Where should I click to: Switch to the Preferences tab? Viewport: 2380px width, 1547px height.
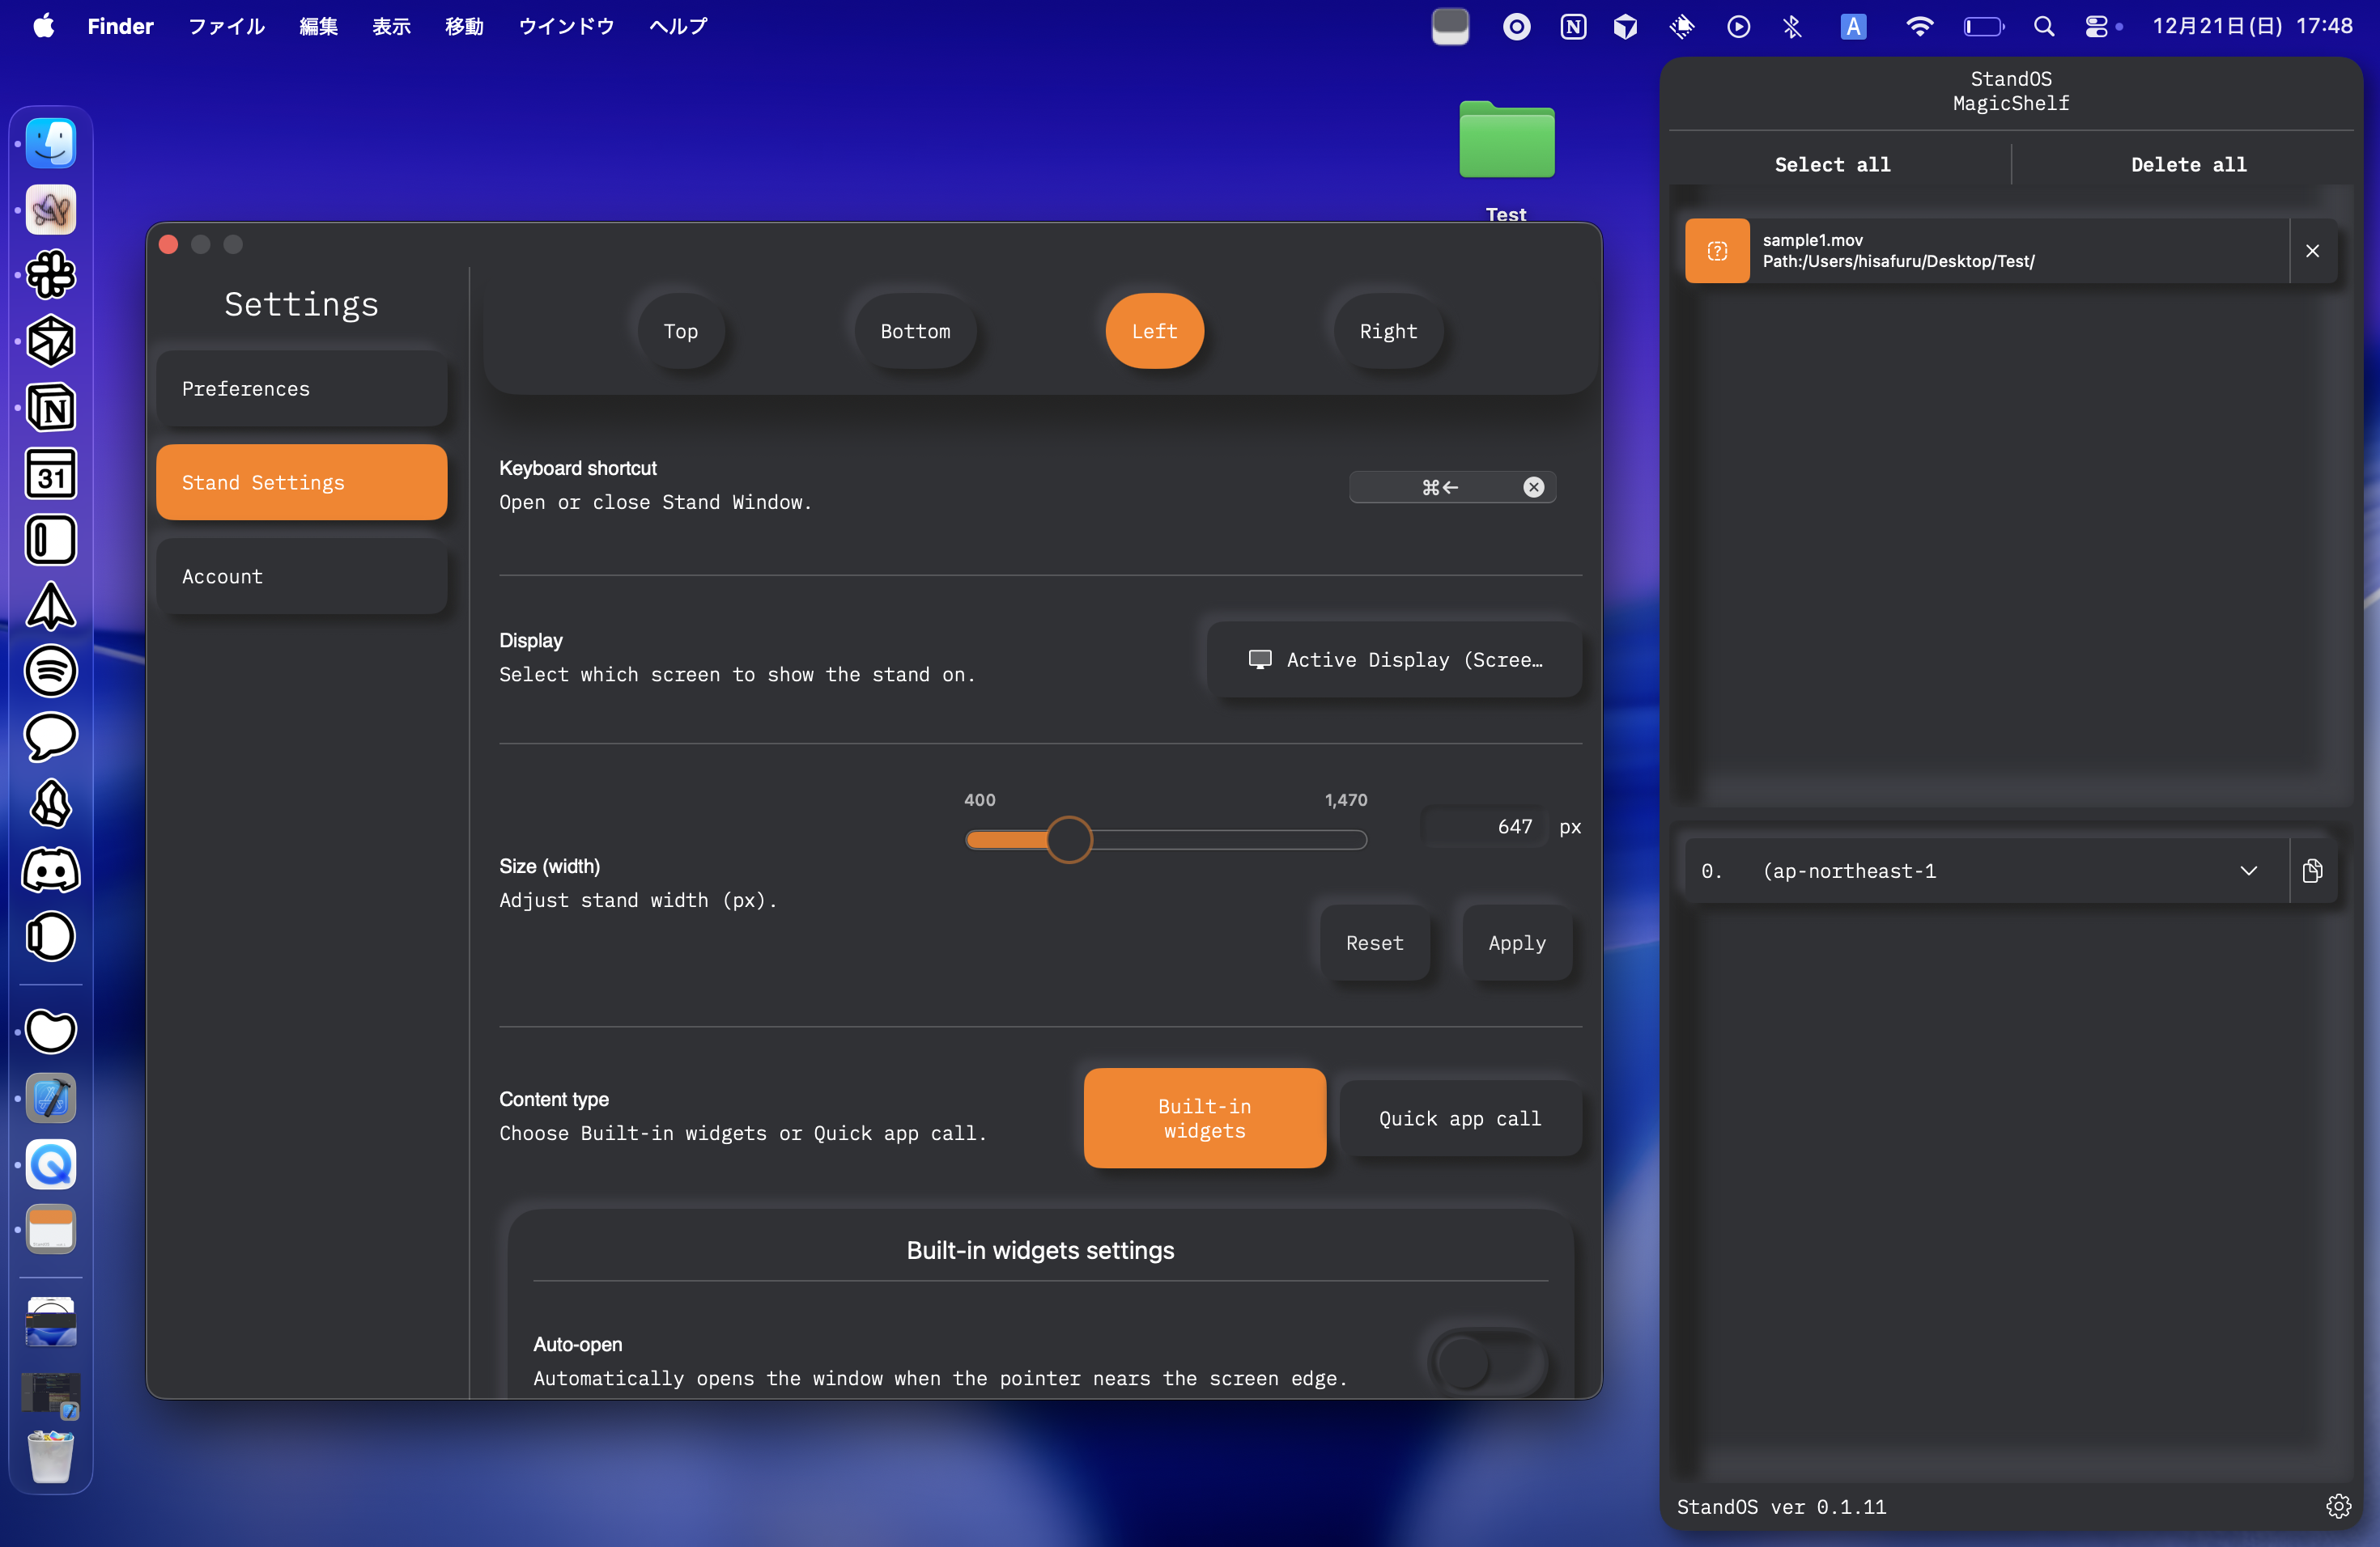coord(301,388)
